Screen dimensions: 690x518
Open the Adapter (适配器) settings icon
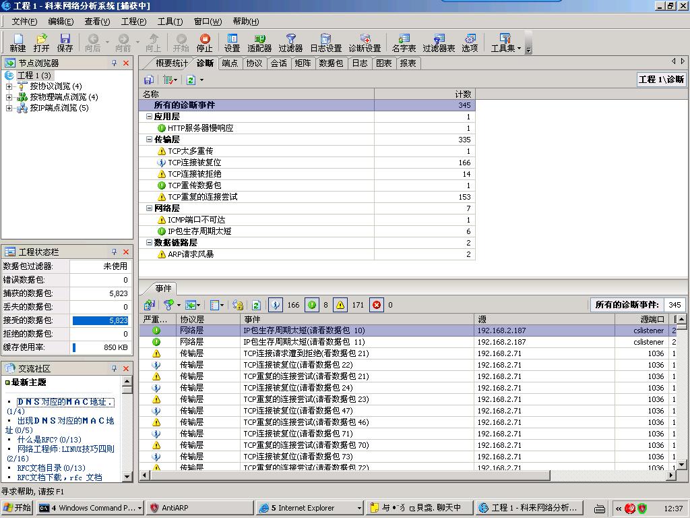pos(259,40)
